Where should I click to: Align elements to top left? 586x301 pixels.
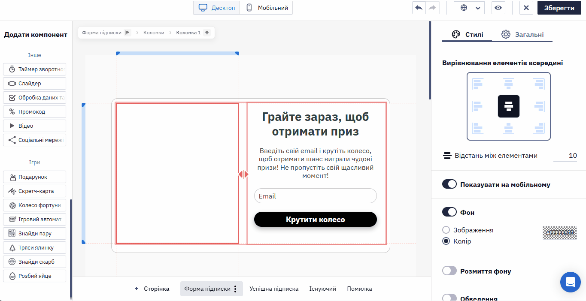(478, 83)
